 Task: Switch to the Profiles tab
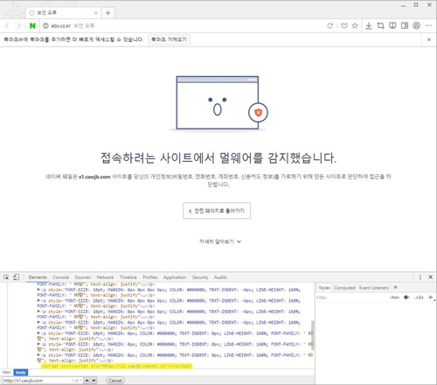pyautogui.click(x=150, y=277)
